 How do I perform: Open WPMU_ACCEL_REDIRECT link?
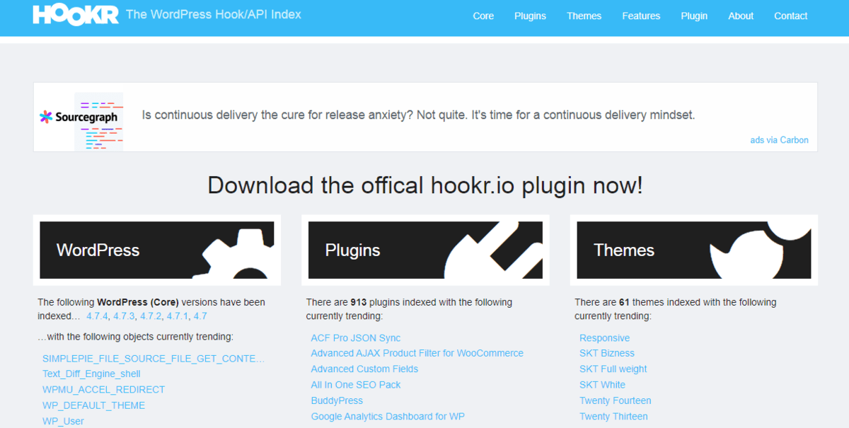point(103,390)
